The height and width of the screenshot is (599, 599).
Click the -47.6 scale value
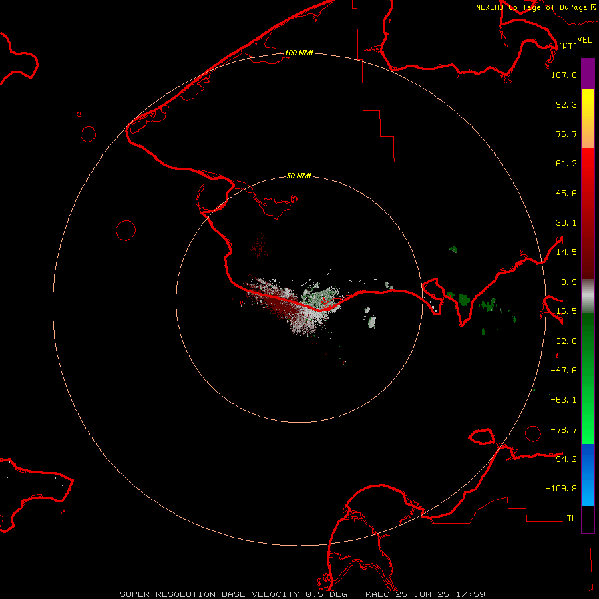(x=564, y=371)
